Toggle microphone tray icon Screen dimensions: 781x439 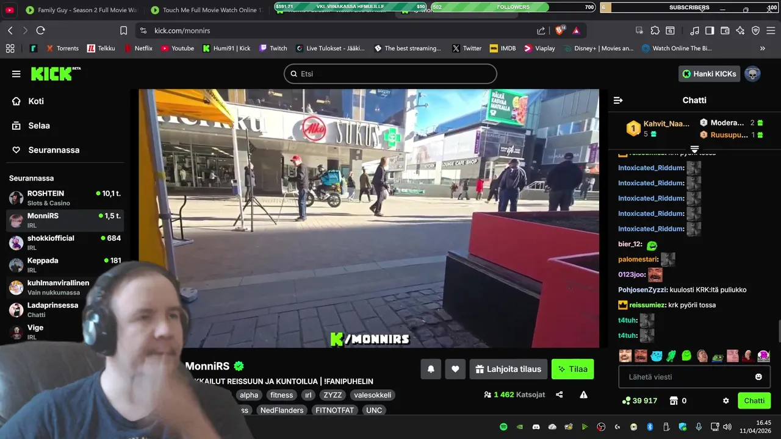coord(699,427)
